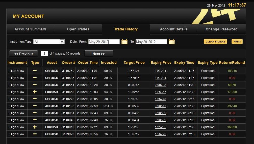Open expiry price link 0.98516
Viewport: 254px width, 144px height.
tap(160, 106)
